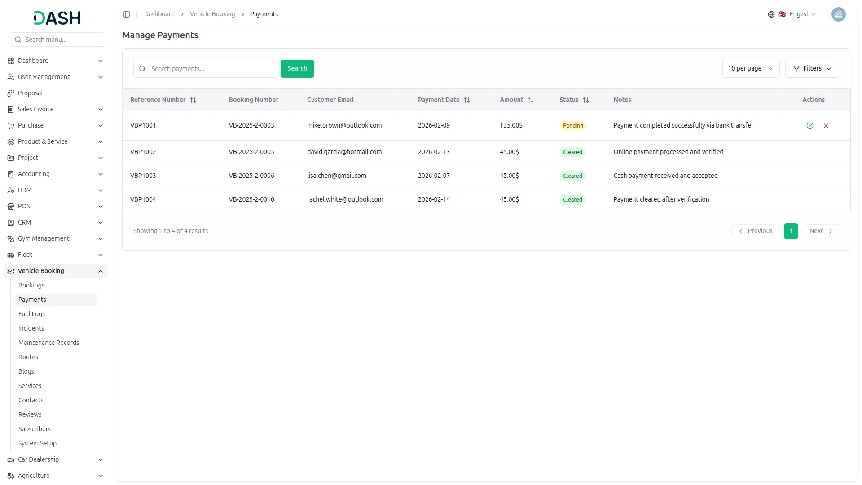Reject the VBP1001 payment with red X icon
Viewport: 862px width, 485px height.
pyautogui.click(x=826, y=126)
